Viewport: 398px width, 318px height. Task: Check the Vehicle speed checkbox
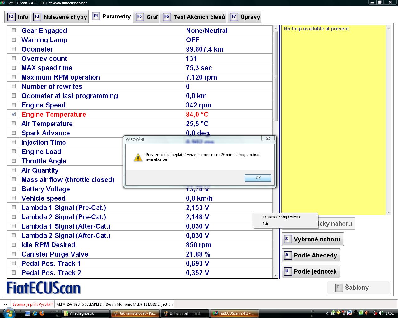click(13, 198)
